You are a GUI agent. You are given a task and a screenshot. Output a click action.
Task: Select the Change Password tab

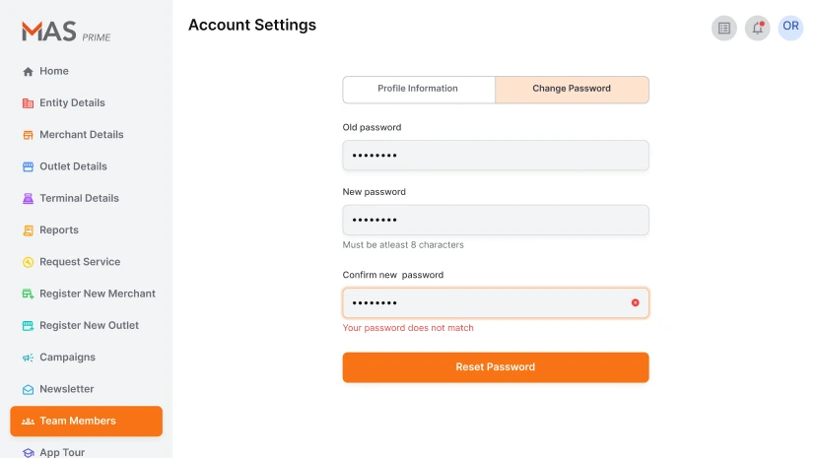click(572, 89)
